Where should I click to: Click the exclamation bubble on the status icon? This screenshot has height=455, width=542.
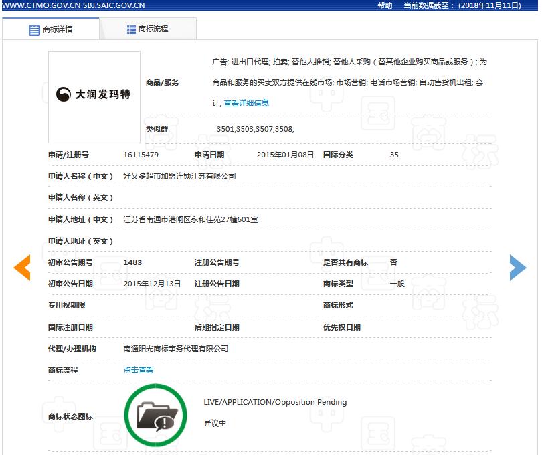tap(166, 424)
